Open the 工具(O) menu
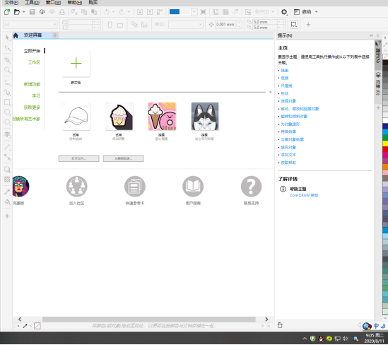The image size is (388, 345). point(33,3)
